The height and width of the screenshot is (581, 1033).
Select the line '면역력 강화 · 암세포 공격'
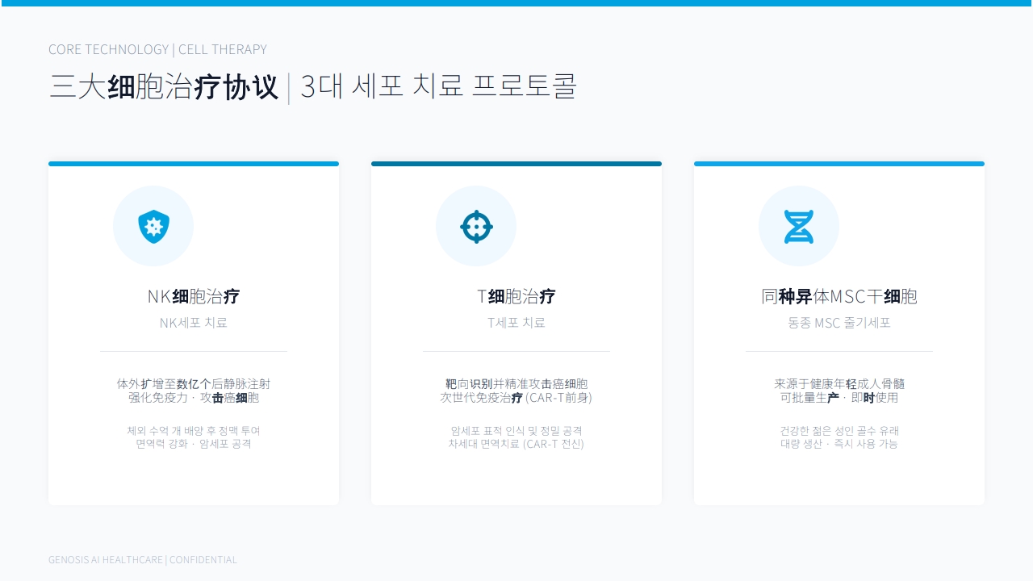click(x=194, y=444)
